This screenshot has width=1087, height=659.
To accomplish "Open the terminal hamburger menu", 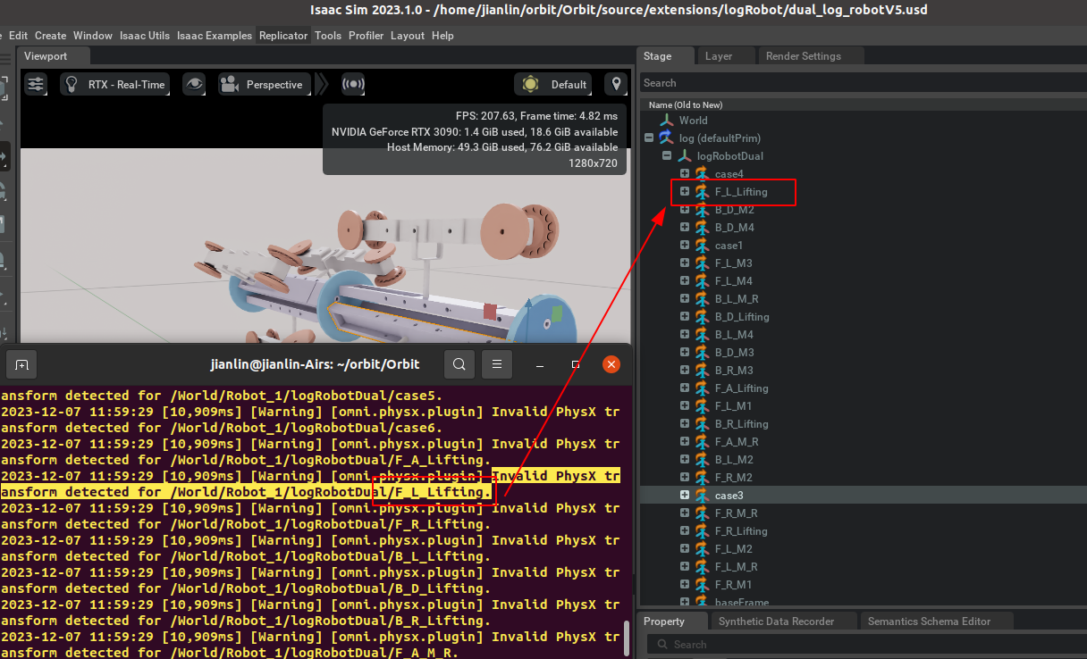I will 497,364.
